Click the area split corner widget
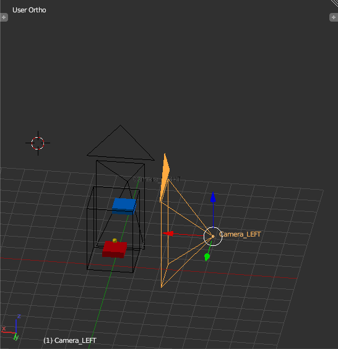 (335, 2)
